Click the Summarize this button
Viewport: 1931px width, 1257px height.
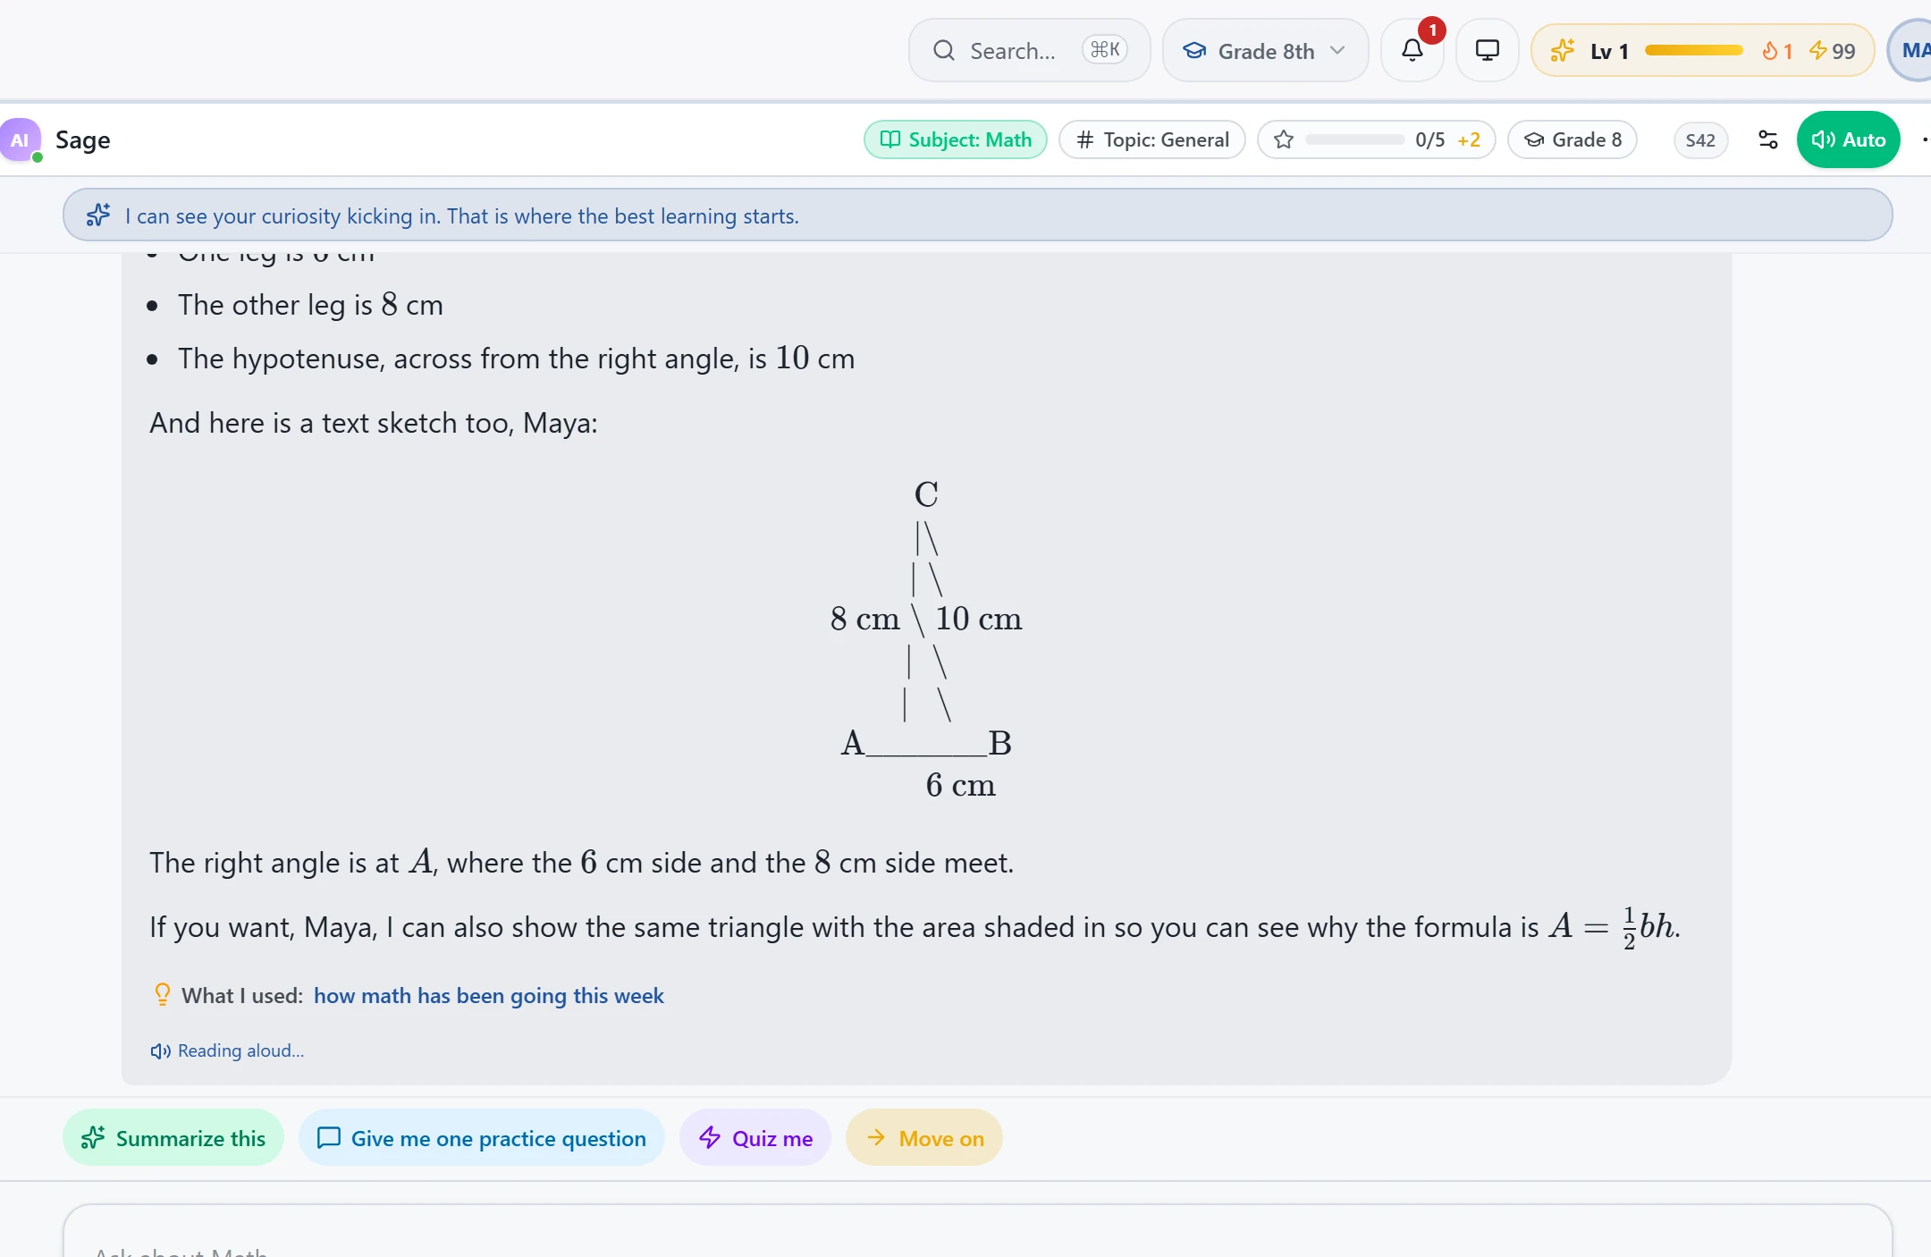173,1138
